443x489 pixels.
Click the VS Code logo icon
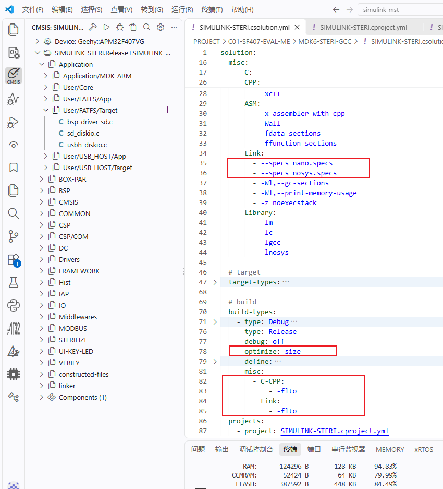[9, 9]
